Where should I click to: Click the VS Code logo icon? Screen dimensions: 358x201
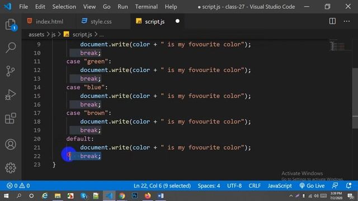click(7, 6)
